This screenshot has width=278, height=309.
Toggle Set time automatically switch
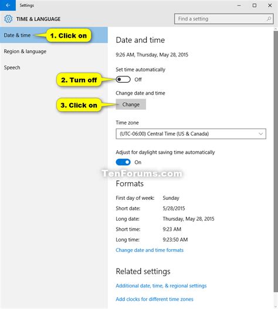(x=123, y=79)
